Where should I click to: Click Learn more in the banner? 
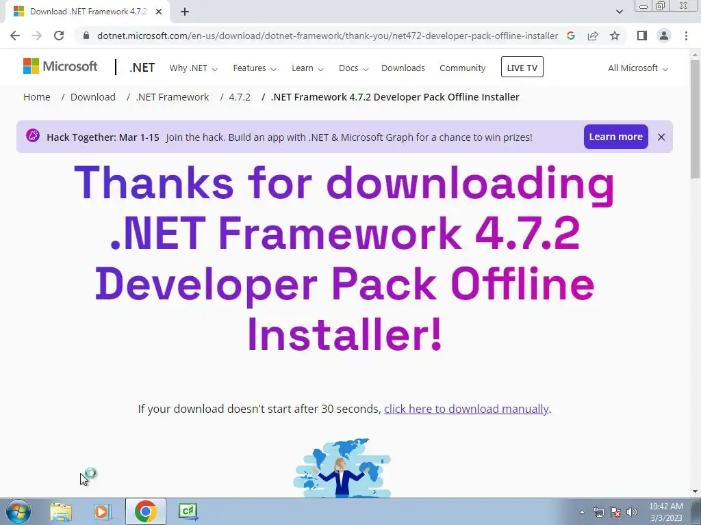coord(615,137)
